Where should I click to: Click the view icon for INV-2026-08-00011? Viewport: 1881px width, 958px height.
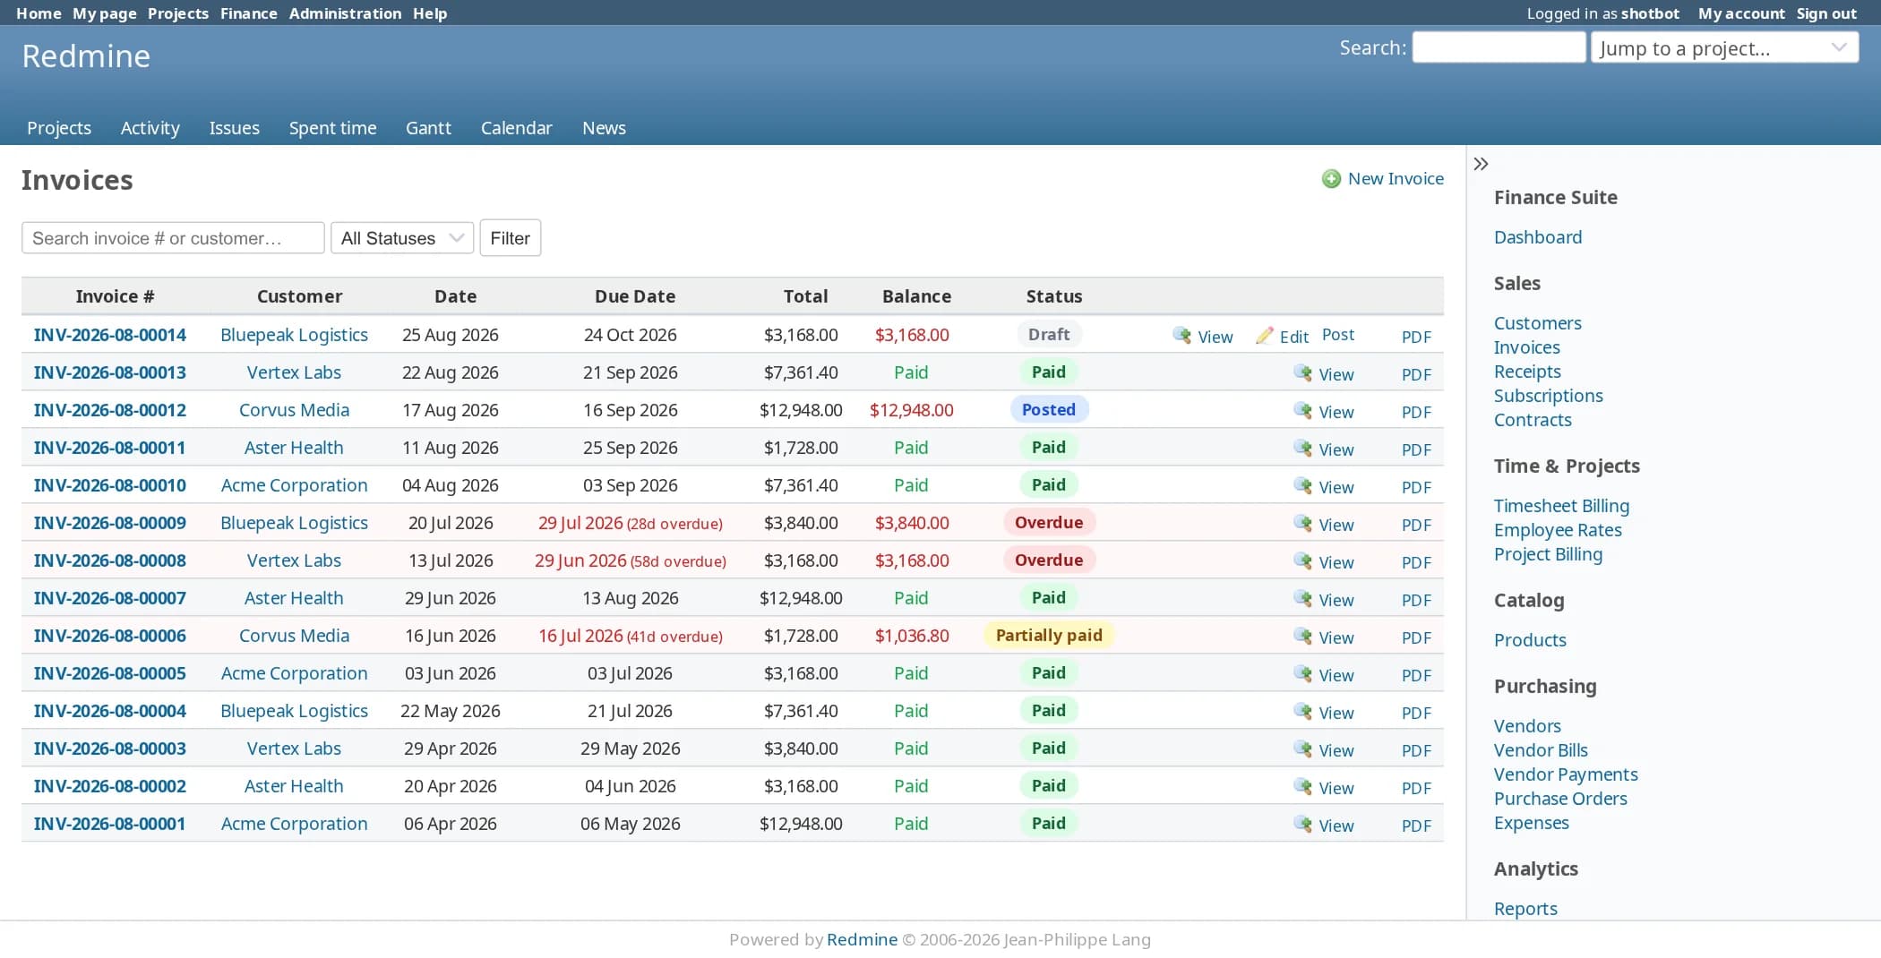pos(1303,449)
